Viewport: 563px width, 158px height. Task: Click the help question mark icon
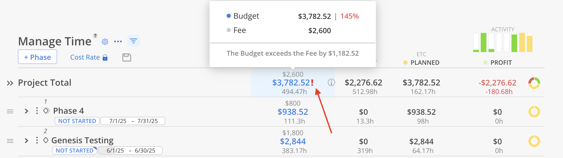pos(95,36)
